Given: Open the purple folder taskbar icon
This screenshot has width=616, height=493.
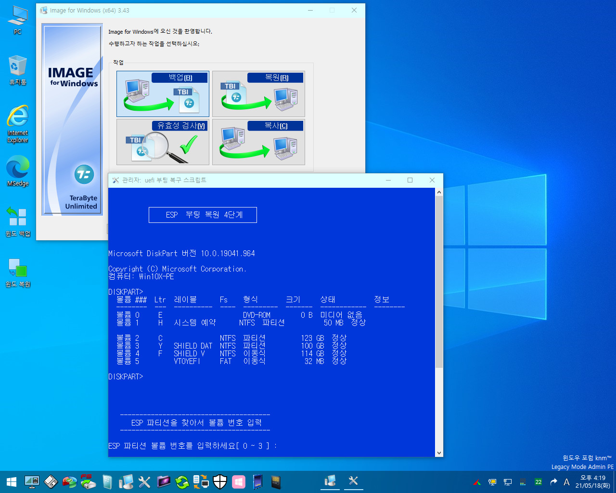Looking at the screenshot, I should 164,481.
